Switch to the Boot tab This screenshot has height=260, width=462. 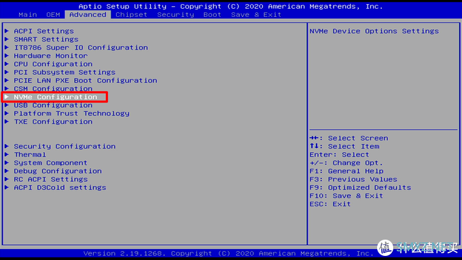pos(212,15)
